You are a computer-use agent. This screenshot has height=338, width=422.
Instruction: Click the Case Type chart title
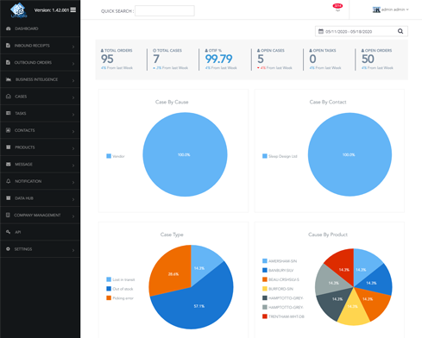(x=172, y=235)
